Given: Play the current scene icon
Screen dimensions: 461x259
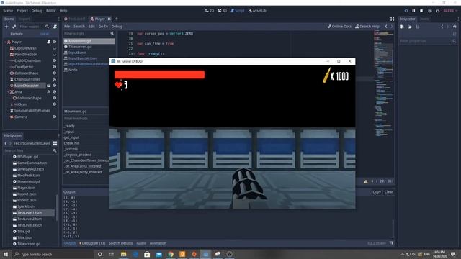Looking at the screenshot, I should click(x=430, y=11).
